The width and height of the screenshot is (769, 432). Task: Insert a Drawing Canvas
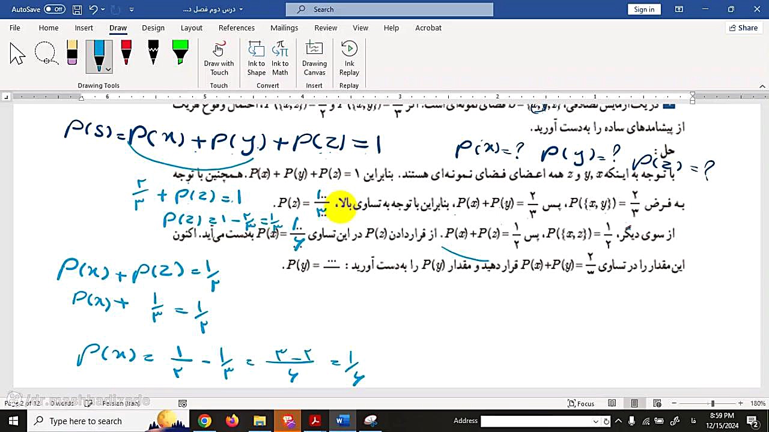(x=314, y=59)
